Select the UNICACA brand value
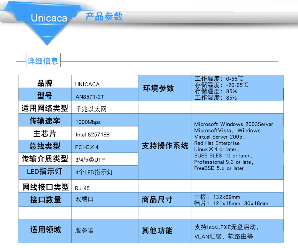298x248 pixels. (88, 84)
